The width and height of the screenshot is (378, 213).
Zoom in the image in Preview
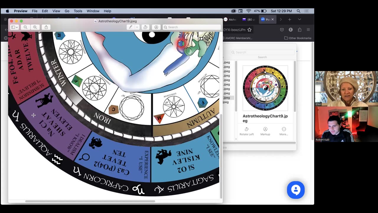(x=35, y=27)
